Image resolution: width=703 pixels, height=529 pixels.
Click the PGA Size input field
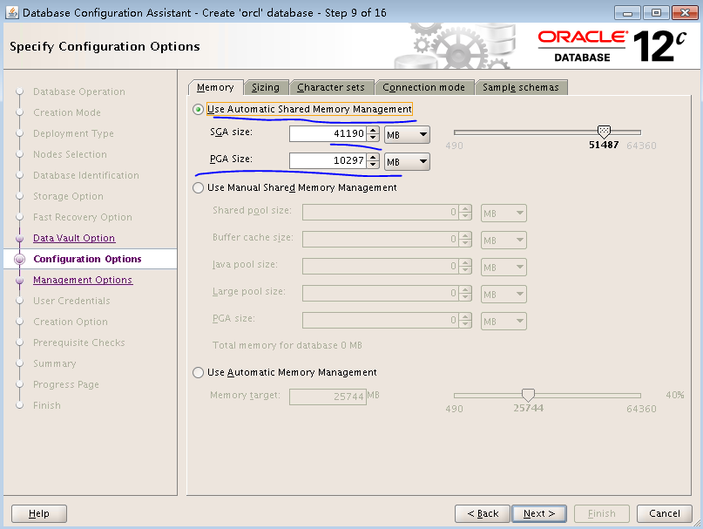(328, 160)
